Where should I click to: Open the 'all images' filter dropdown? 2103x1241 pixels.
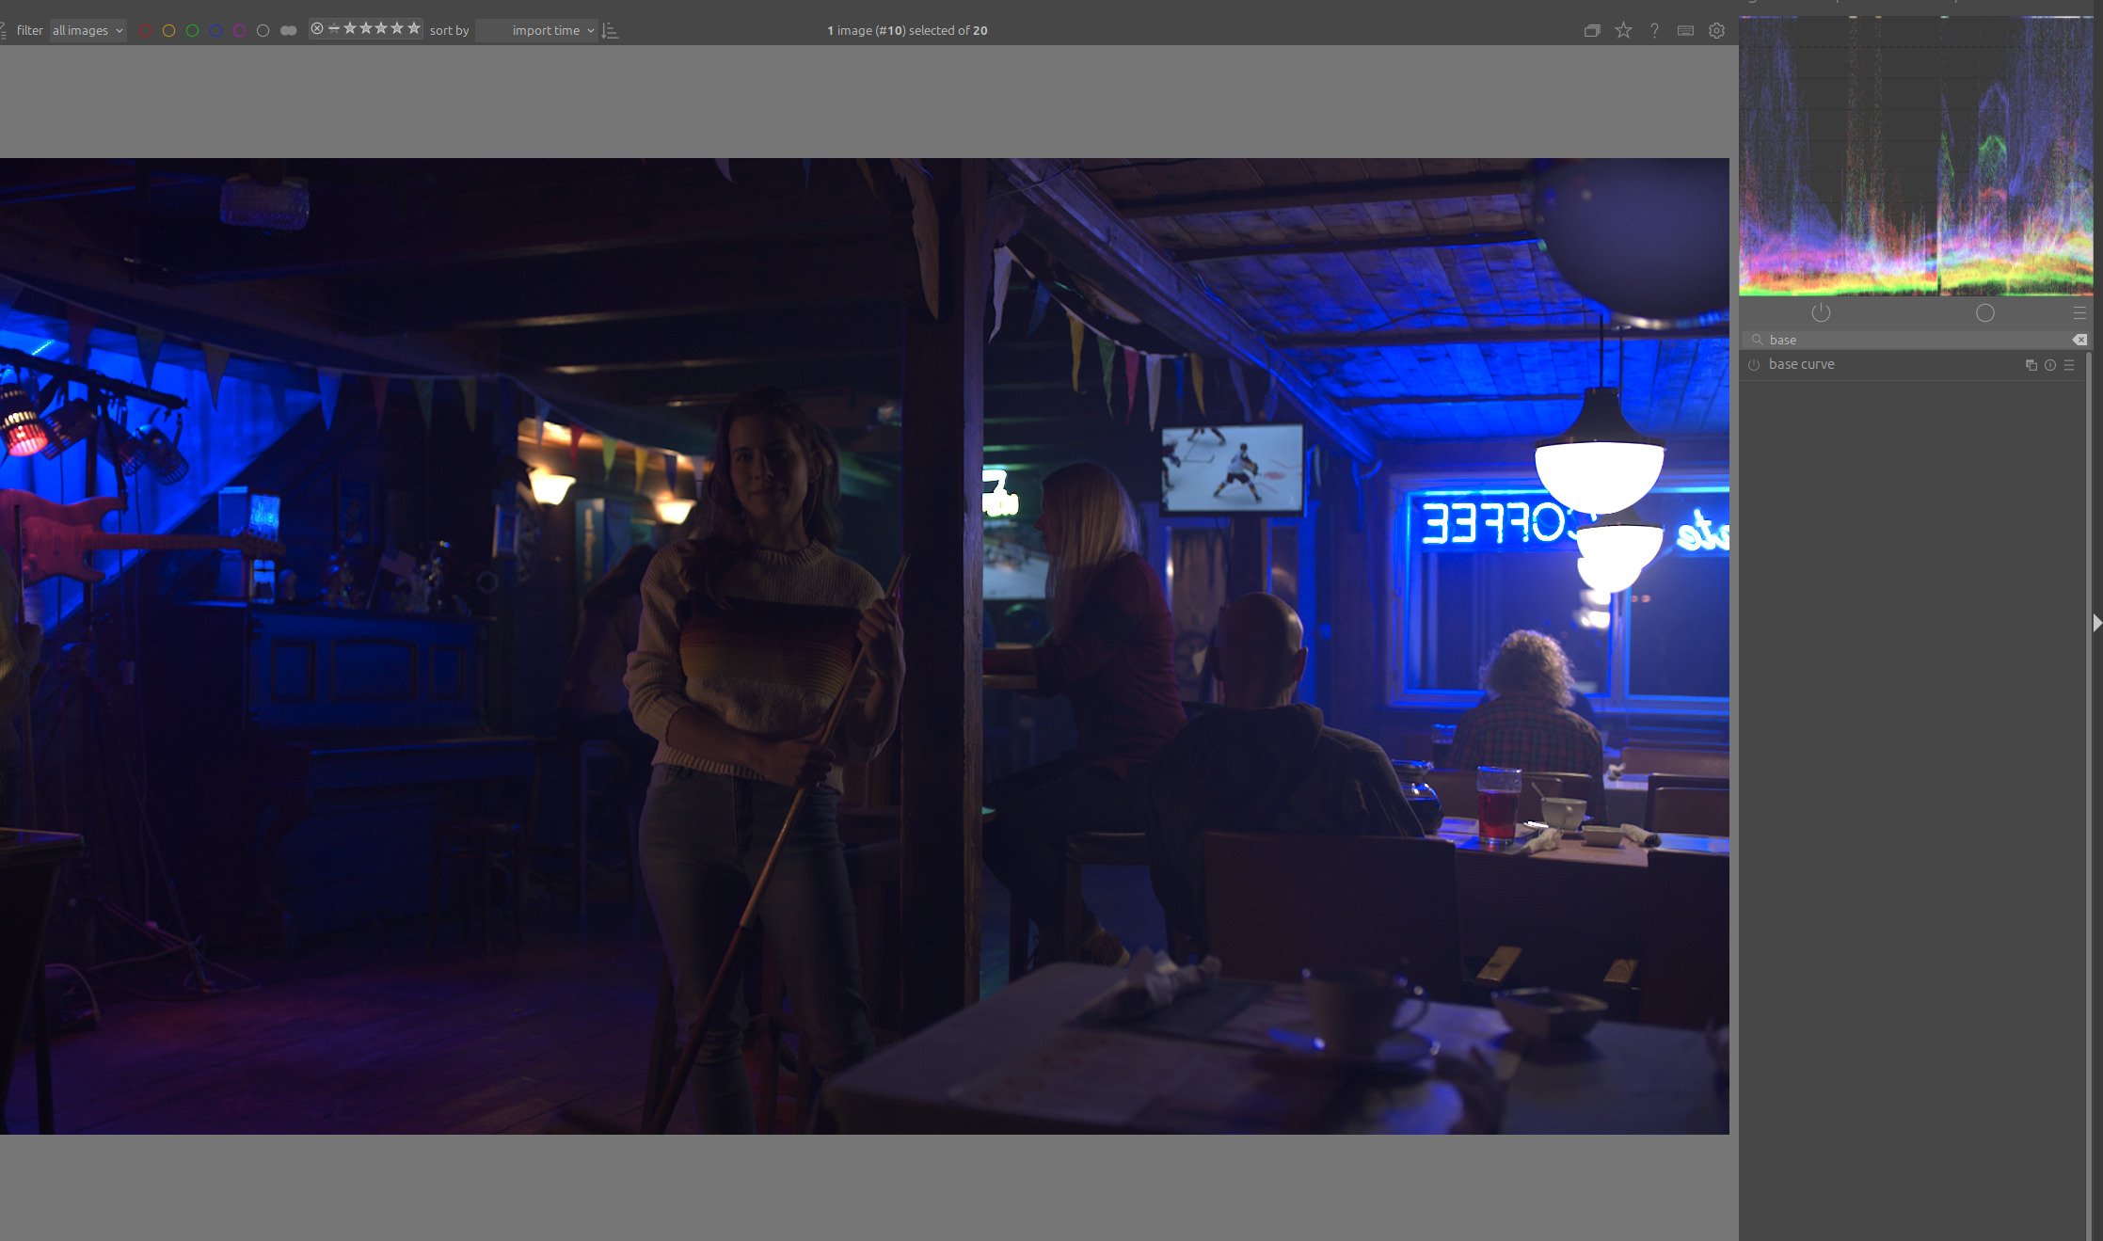[x=88, y=31]
